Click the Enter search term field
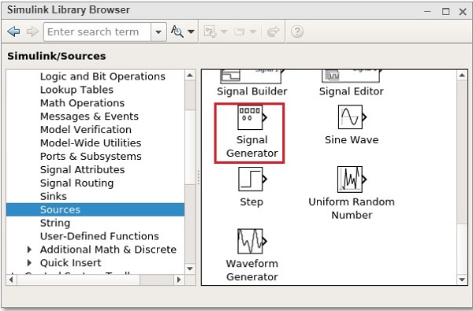 tap(97, 31)
